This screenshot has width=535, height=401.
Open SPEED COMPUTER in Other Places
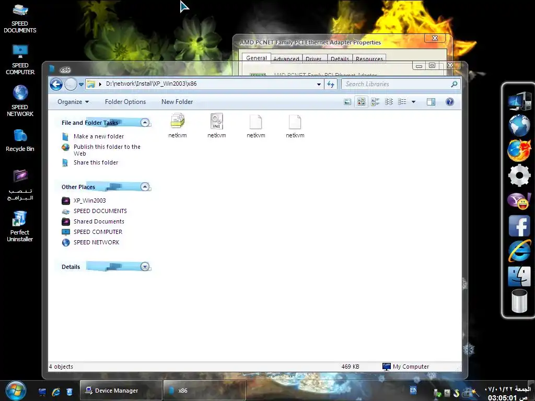(98, 232)
